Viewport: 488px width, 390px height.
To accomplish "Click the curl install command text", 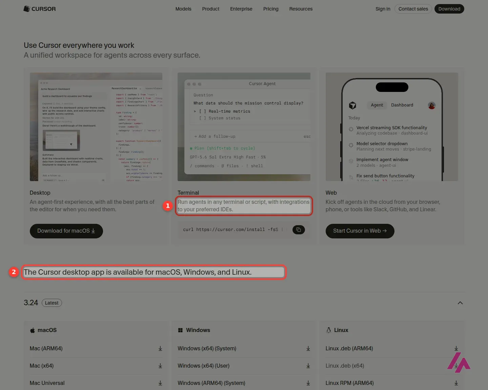I will point(230,230).
